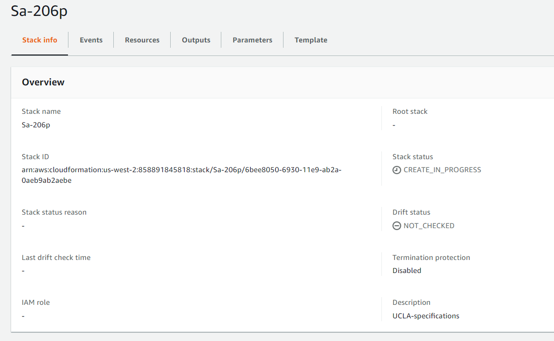Click the Disabled termination protection value
Screen dimensions: 554x341
point(407,271)
